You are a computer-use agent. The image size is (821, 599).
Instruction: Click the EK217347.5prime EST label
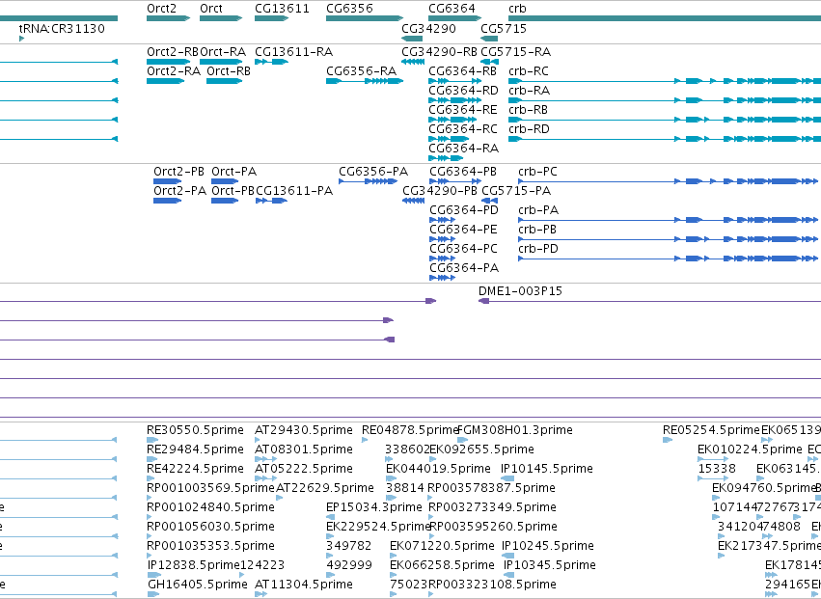click(769, 546)
